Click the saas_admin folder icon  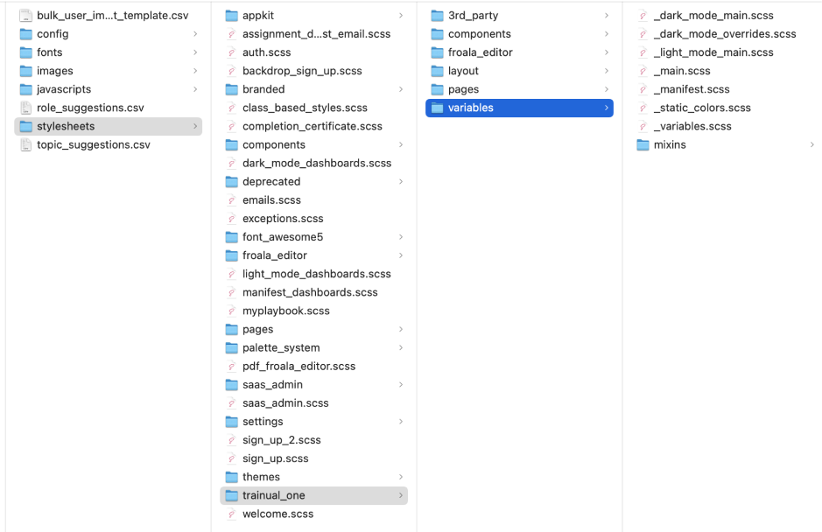point(231,385)
